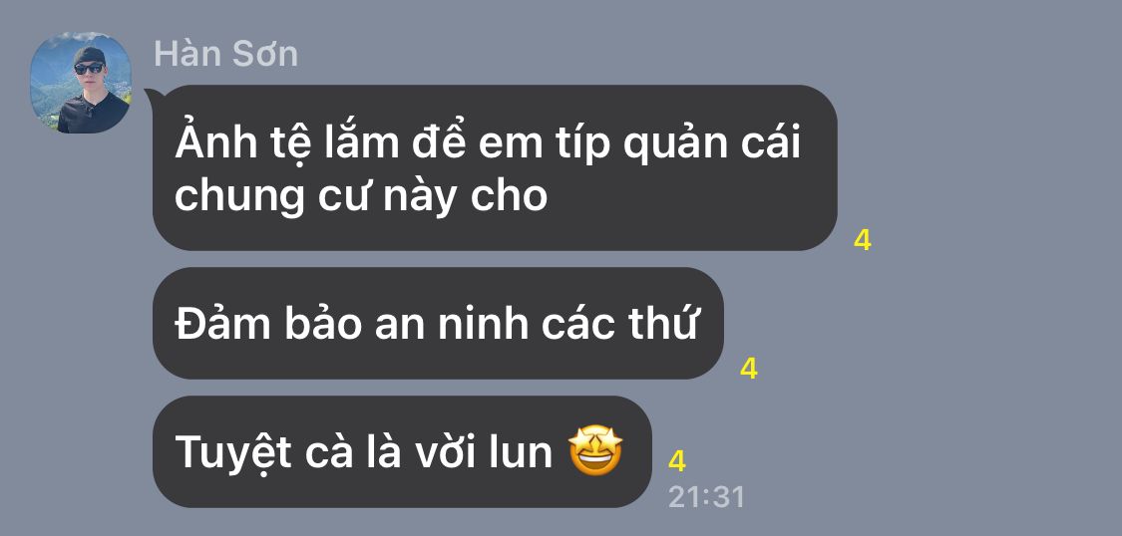1122x536 pixels.
Task: Open Hàn Sơn's profile avatar picture
Action: [80, 82]
